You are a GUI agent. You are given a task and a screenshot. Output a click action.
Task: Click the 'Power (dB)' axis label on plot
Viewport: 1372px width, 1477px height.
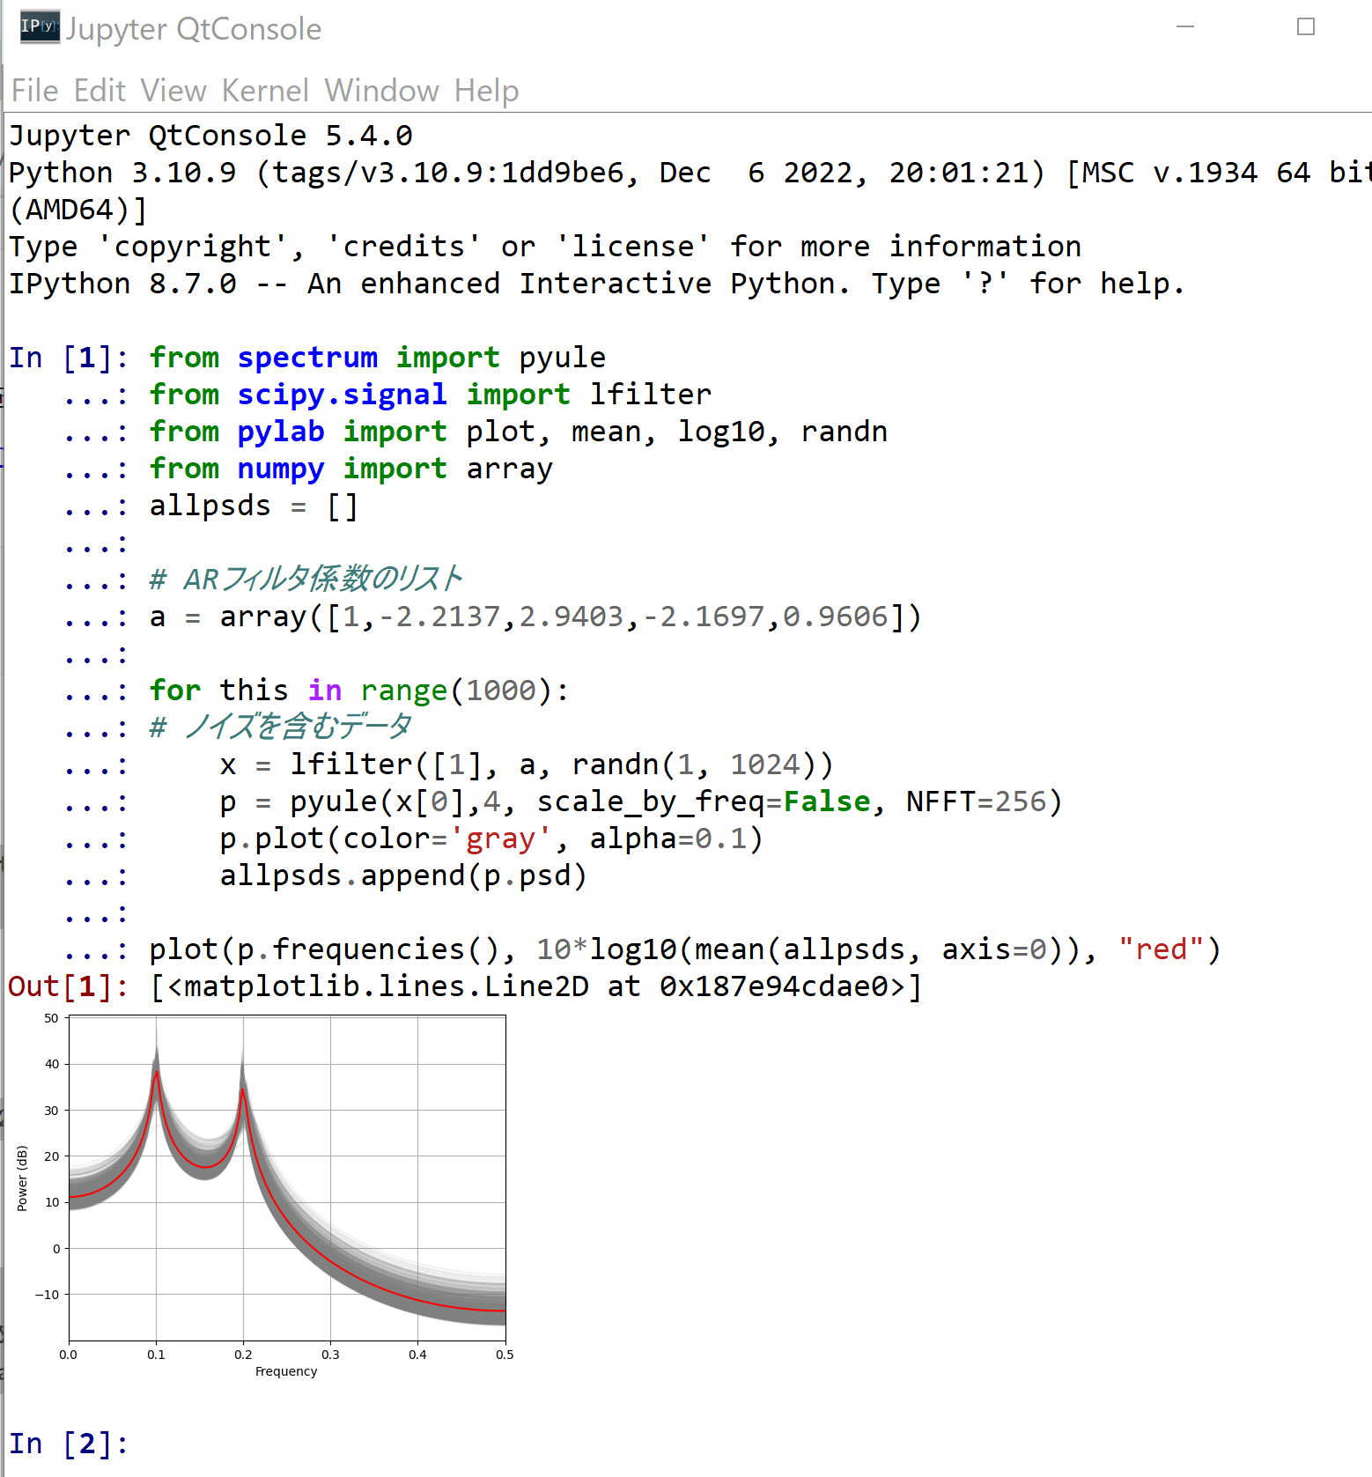(x=22, y=1178)
